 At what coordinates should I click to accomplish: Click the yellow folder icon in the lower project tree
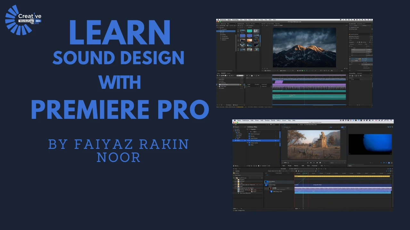click(238, 180)
